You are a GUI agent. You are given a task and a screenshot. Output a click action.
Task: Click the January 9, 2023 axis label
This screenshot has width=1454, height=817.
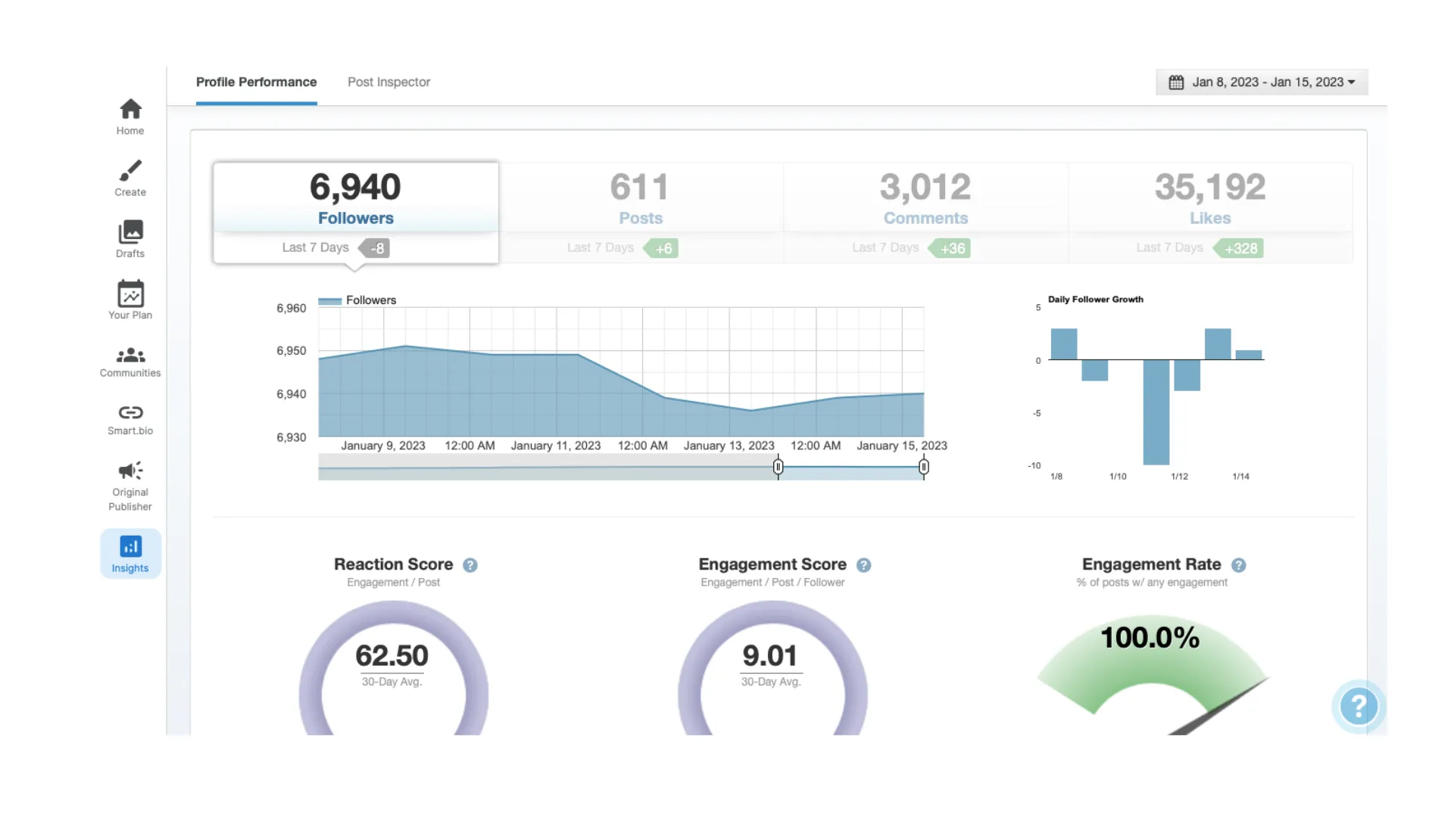(x=383, y=446)
